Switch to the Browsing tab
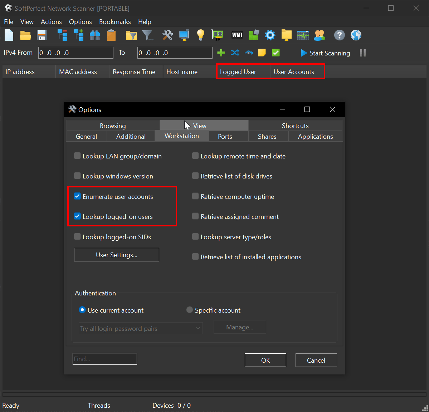 (x=113, y=126)
